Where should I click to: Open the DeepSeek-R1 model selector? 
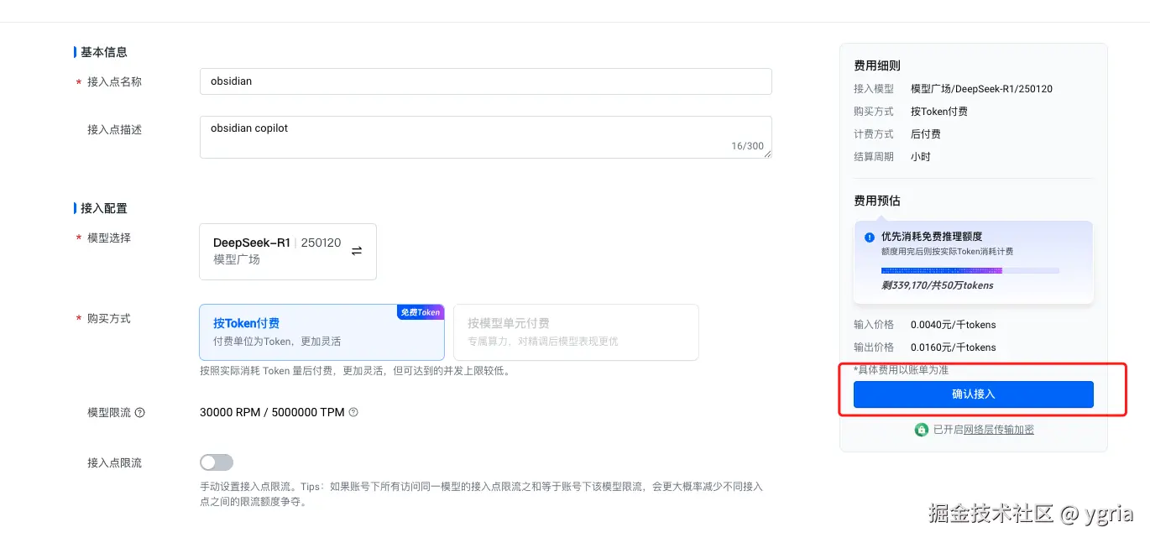288,251
